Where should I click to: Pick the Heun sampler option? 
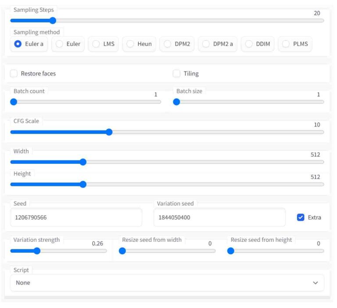click(x=130, y=44)
